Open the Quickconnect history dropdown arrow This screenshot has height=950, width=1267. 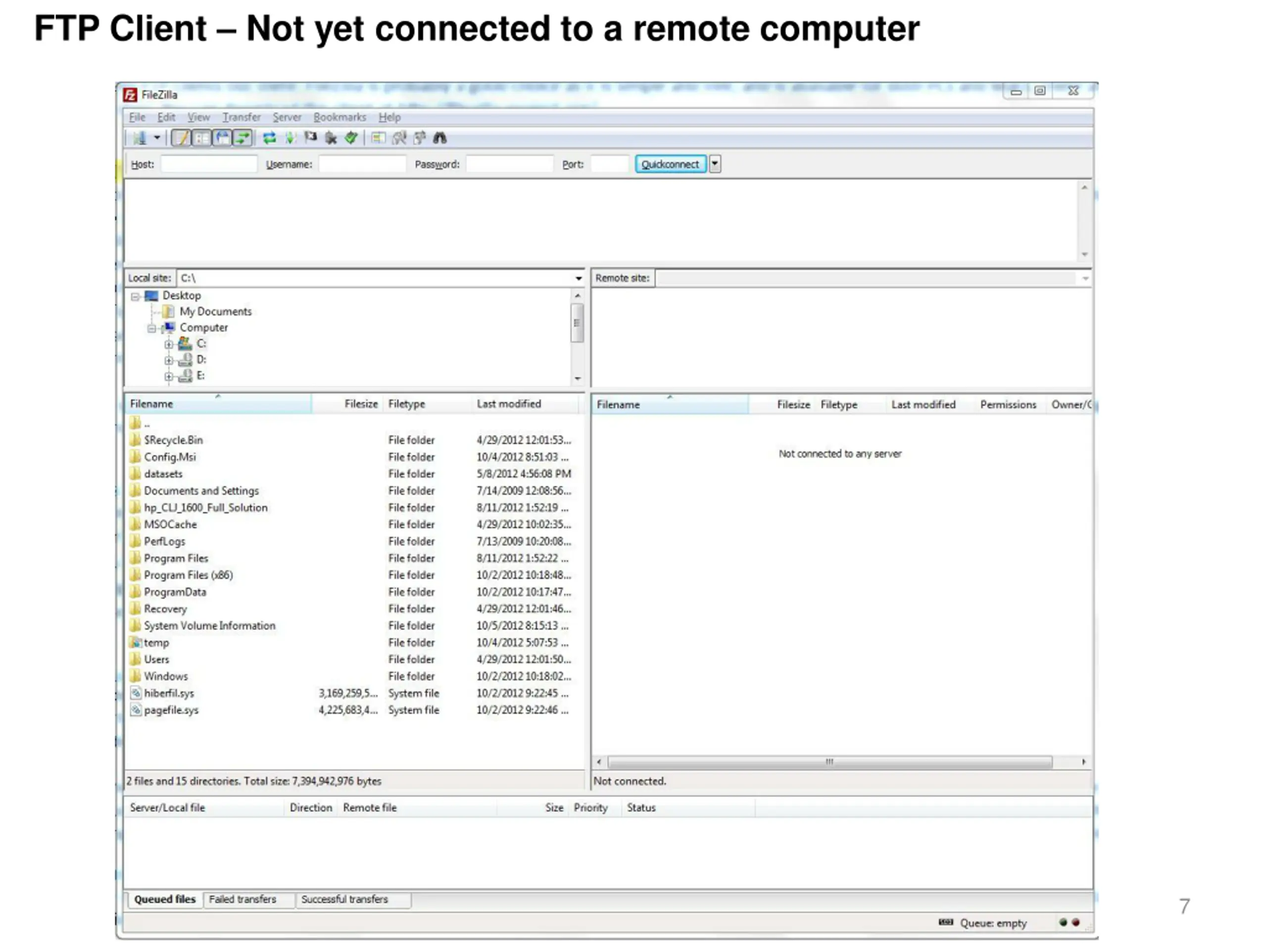click(715, 164)
